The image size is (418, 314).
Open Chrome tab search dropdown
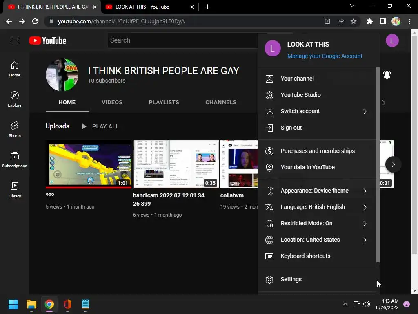[x=352, y=6]
